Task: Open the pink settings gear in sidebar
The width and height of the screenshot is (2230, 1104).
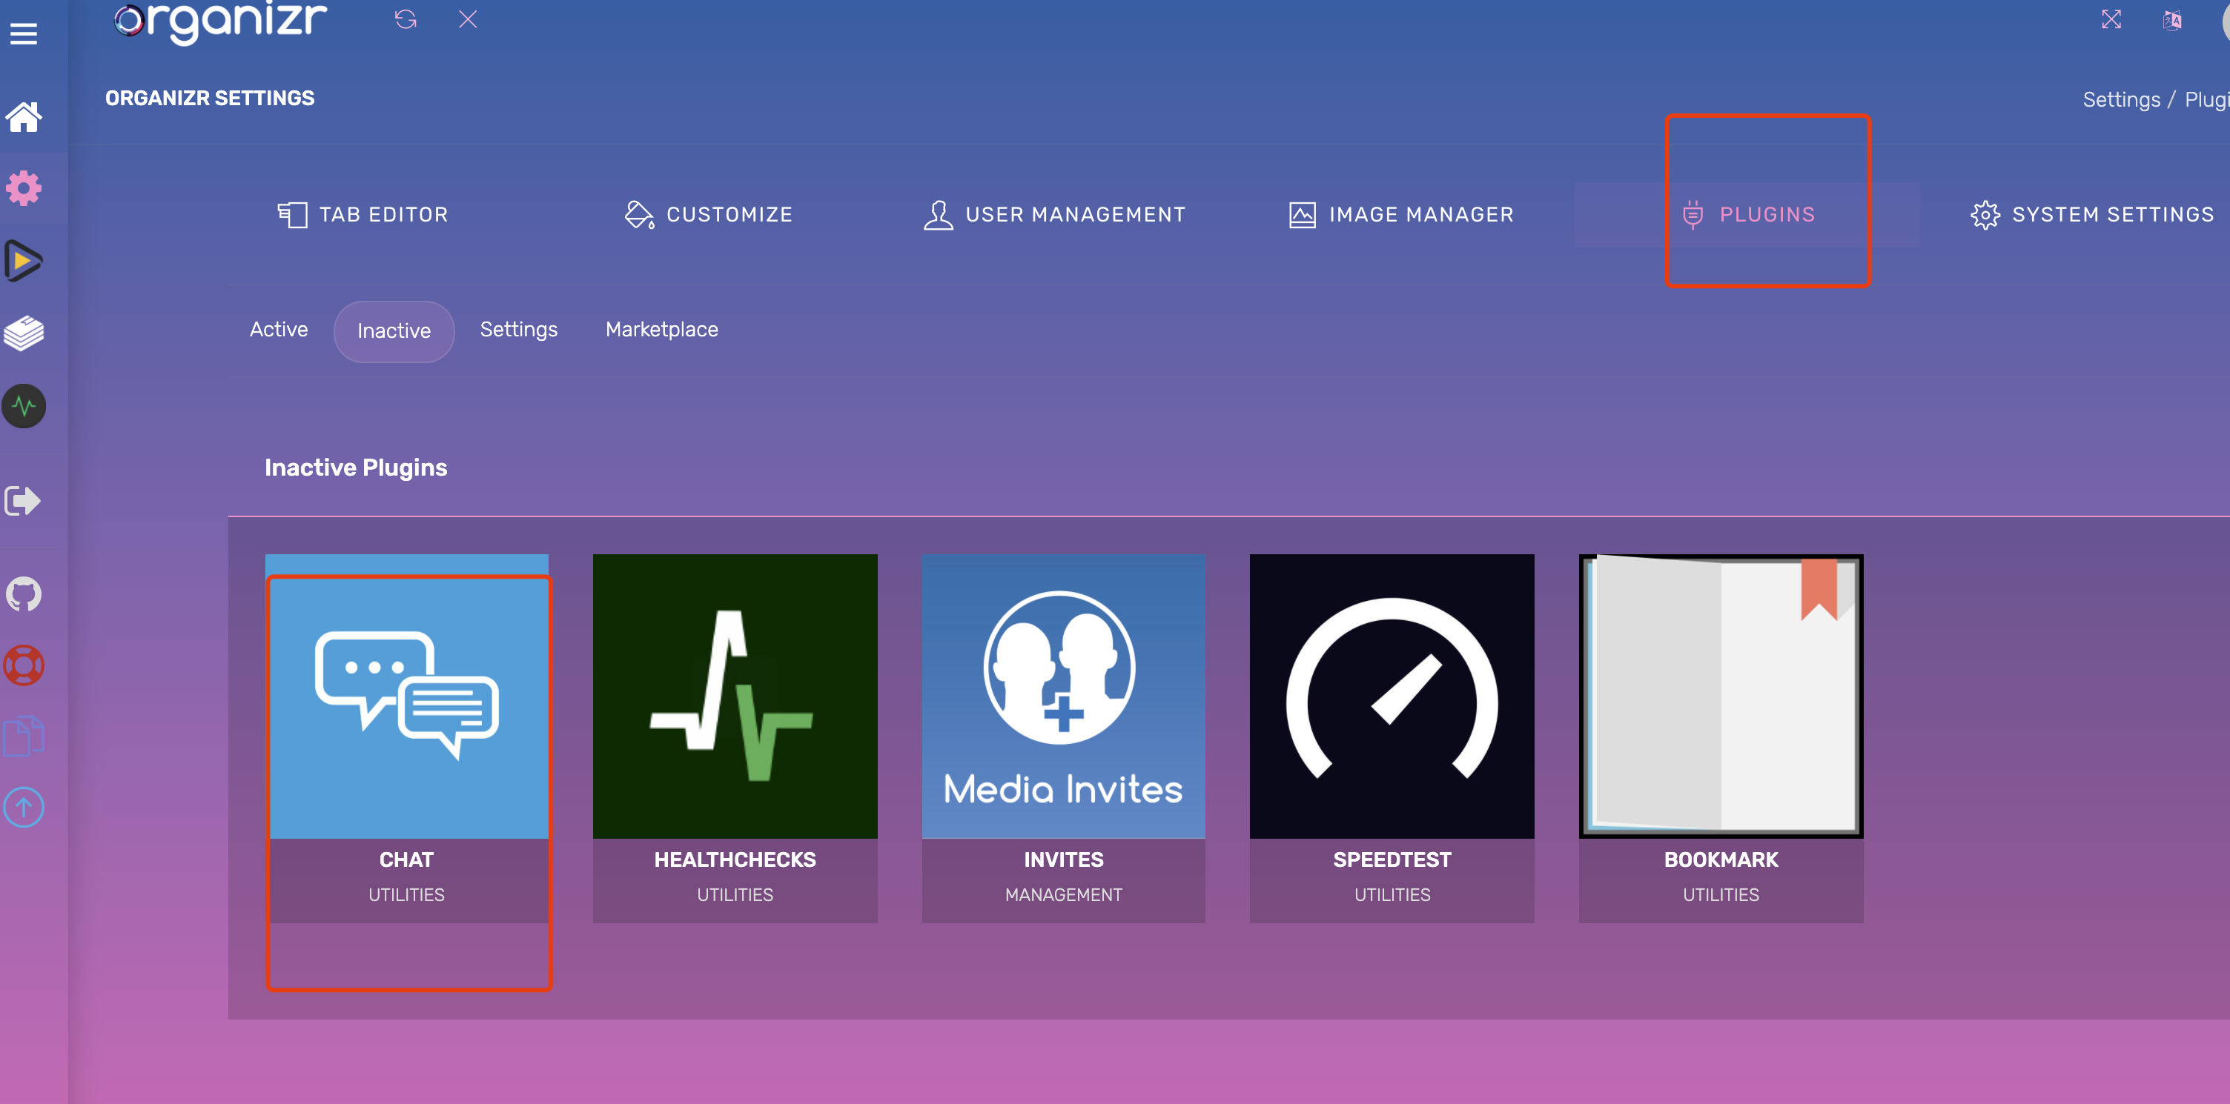Action: coord(24,187)
